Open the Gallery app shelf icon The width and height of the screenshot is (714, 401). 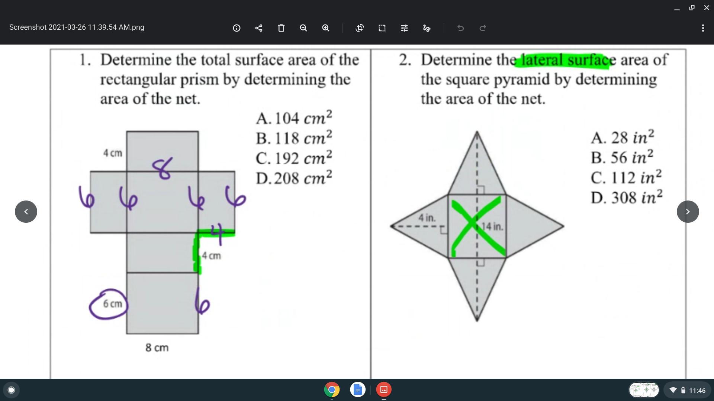[384, 389]
